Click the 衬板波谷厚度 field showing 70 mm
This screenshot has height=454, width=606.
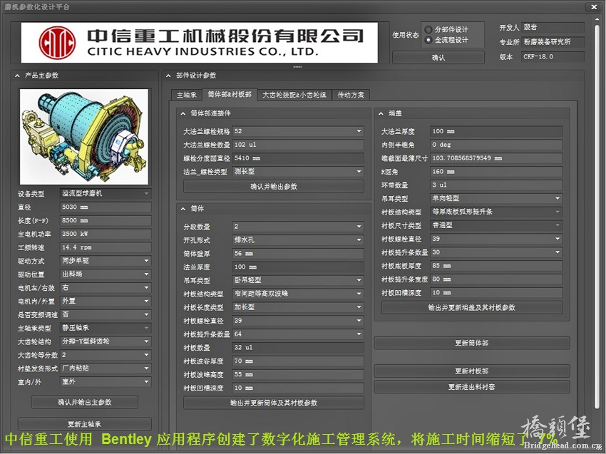coord(298,361)
